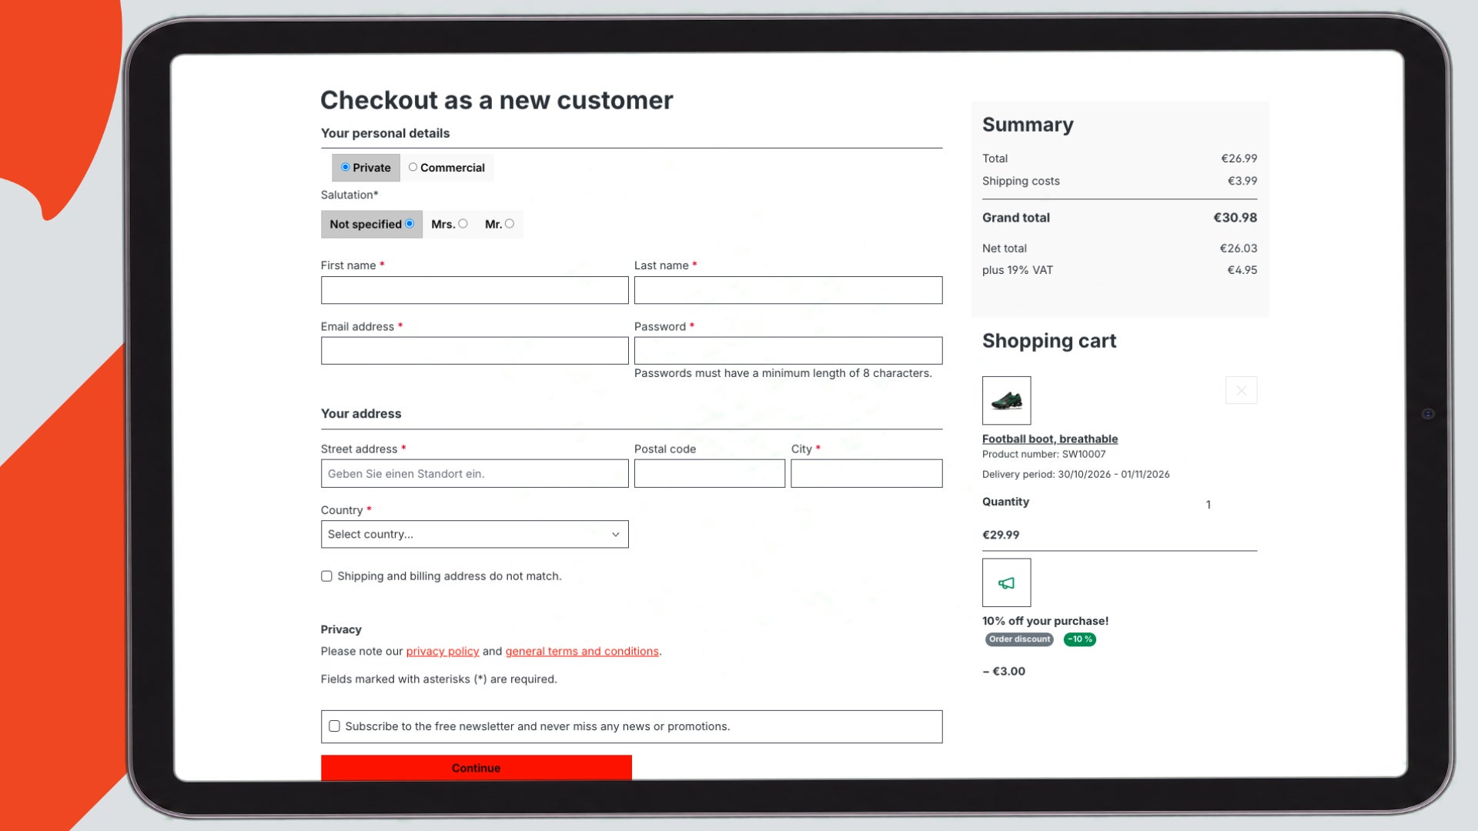The height and width of the screenshot is (831, 1478).
Task: Open the Football boot product thumbnail
Action: point(1006,400)
